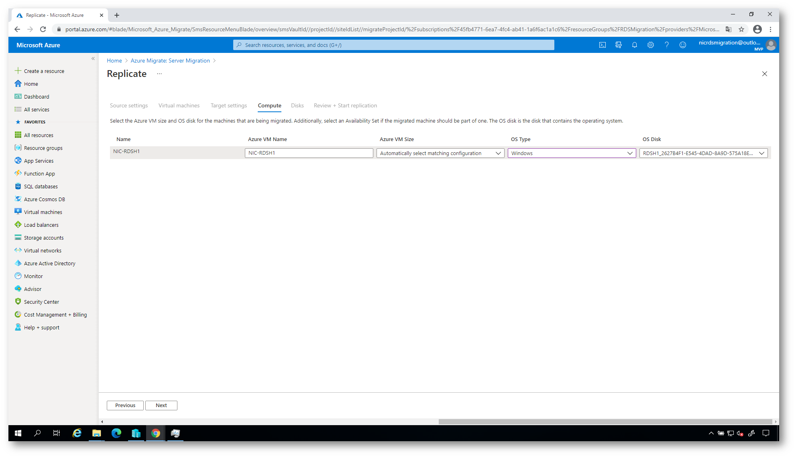Switch to the Virtual machines tab
Screen dimensions: 796x458
(179, 105)
